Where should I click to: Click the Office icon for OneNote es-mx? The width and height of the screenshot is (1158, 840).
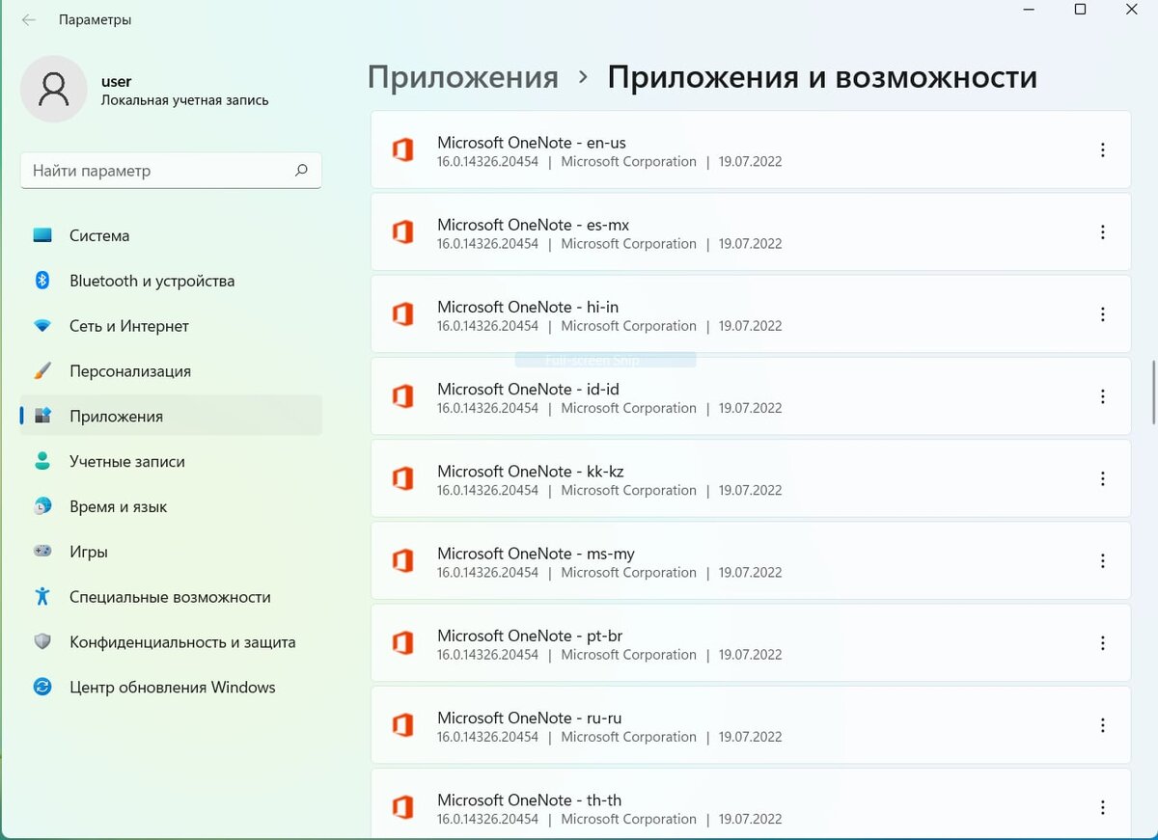click(402, 232)
